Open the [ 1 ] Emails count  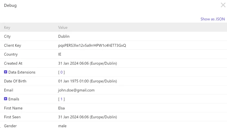pyautogui.click(x=61, y=99)
